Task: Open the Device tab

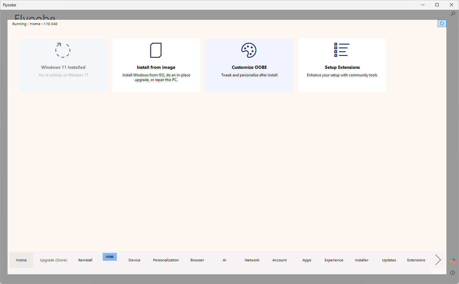Action: [x=134, y=260]
